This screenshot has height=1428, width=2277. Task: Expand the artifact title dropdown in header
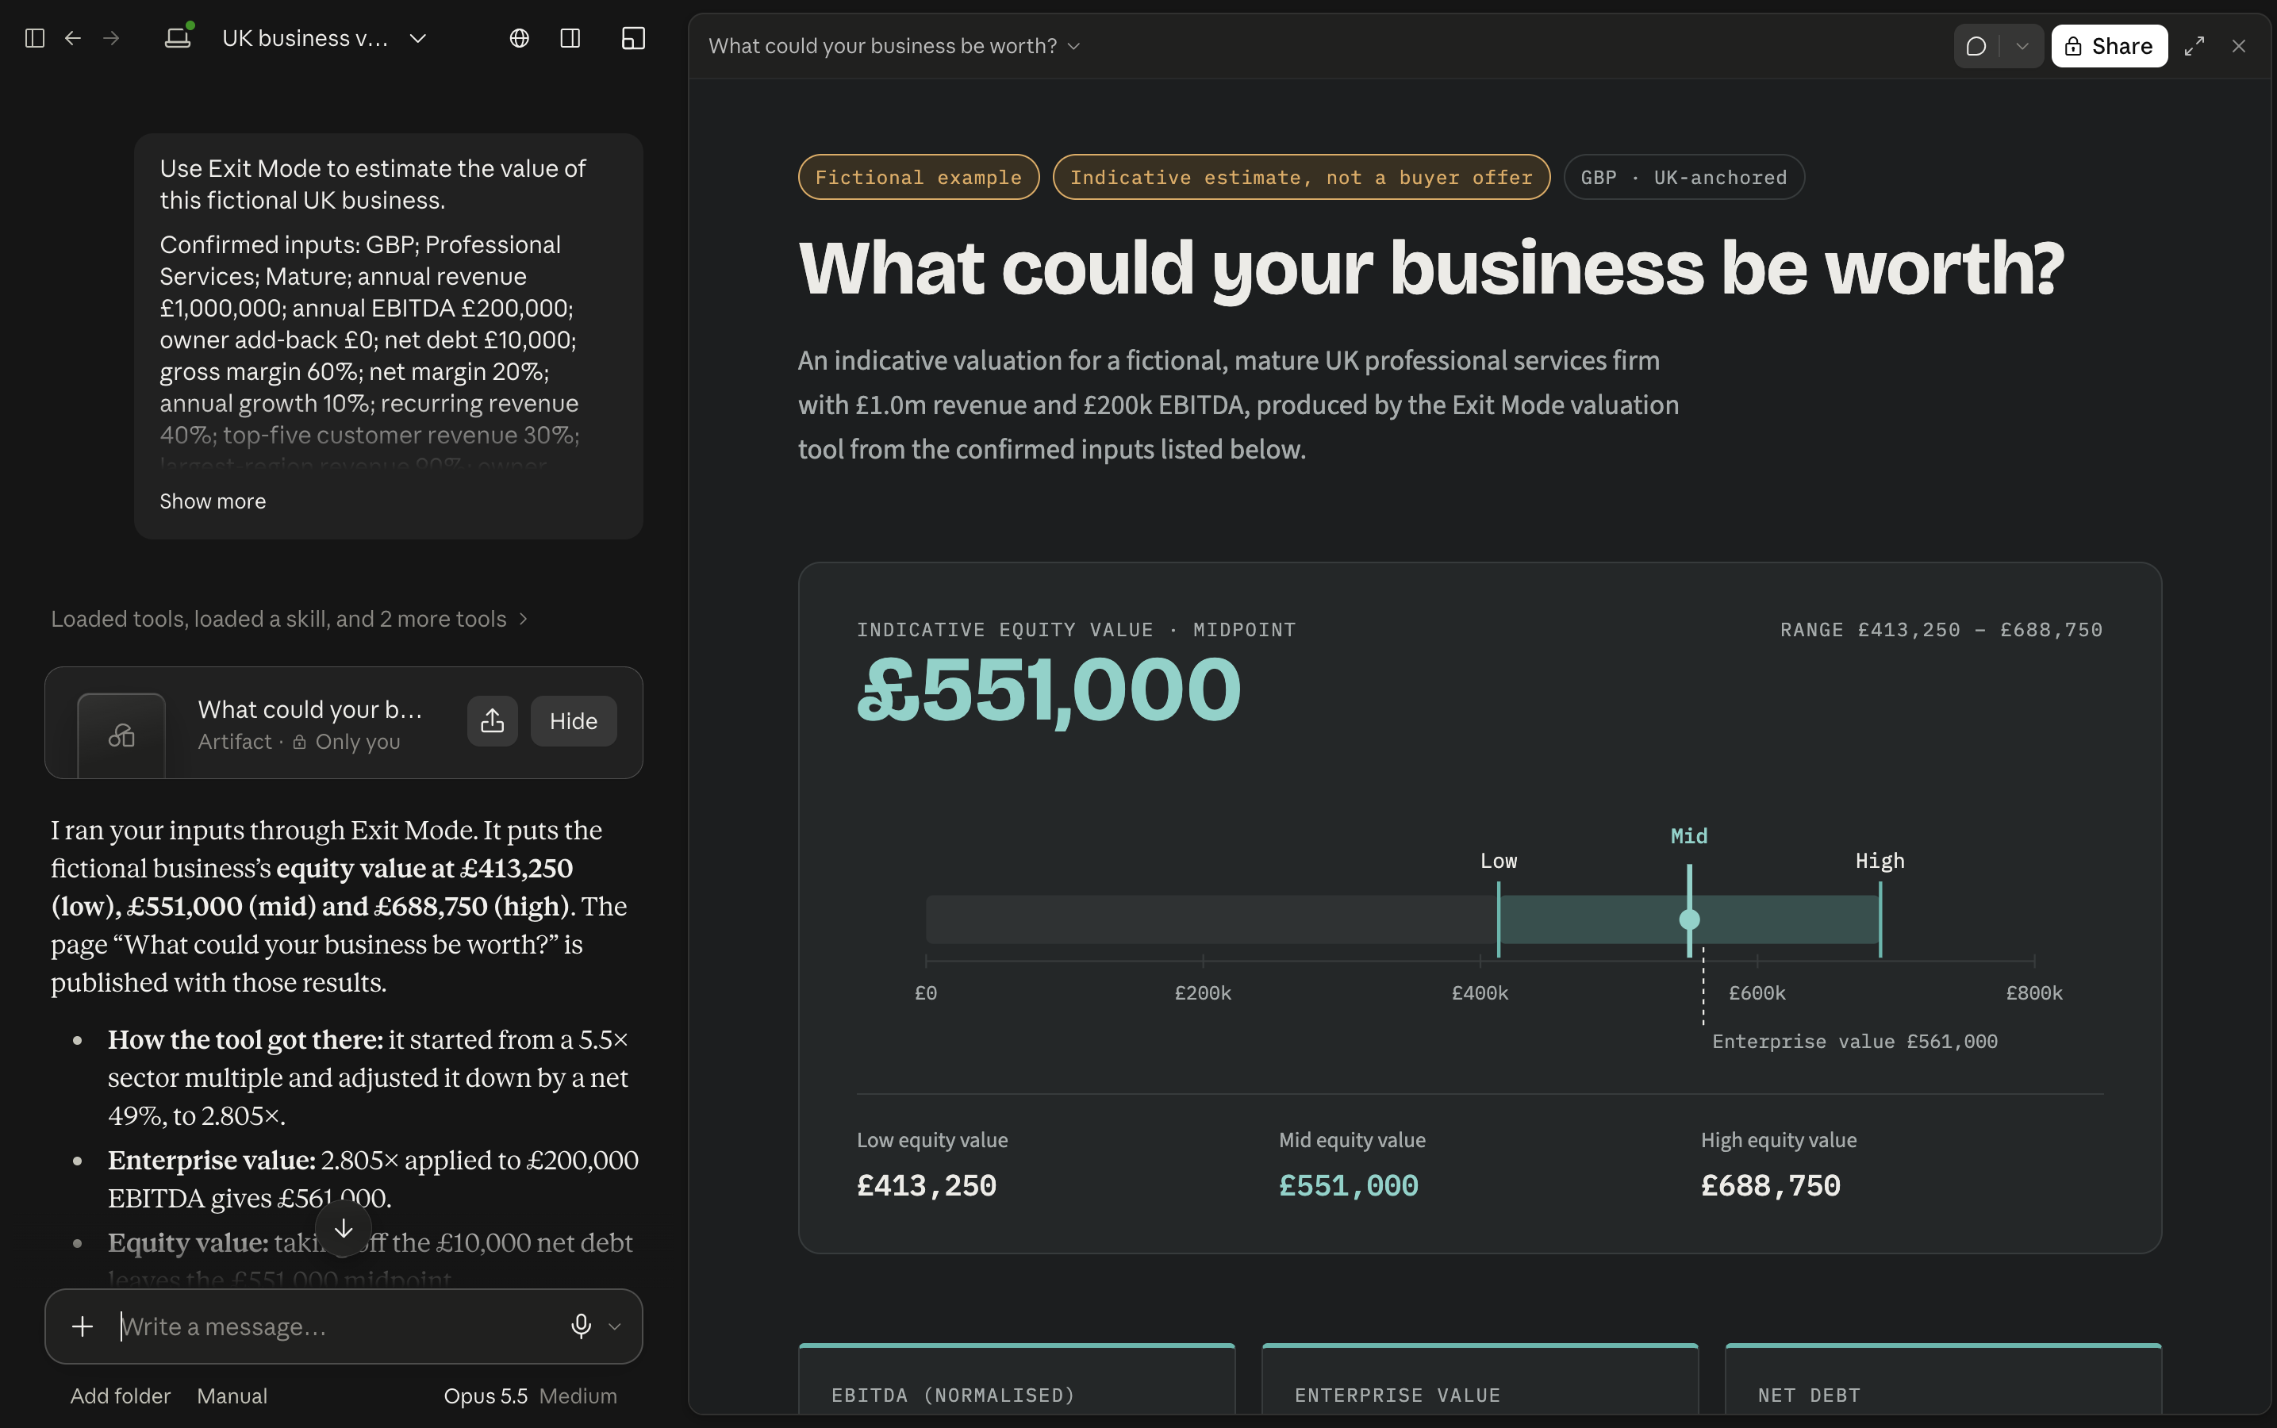1073,46
